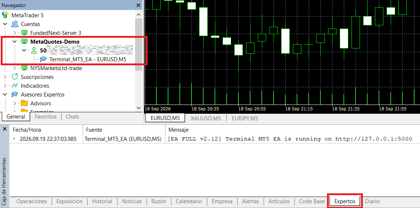Expand the Suscripciones node
This screenshot has width=420, height=208.
[5, 77]
